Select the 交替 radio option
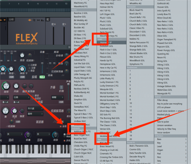The height and width of the screenshot is (164, 191). point(29,68)
